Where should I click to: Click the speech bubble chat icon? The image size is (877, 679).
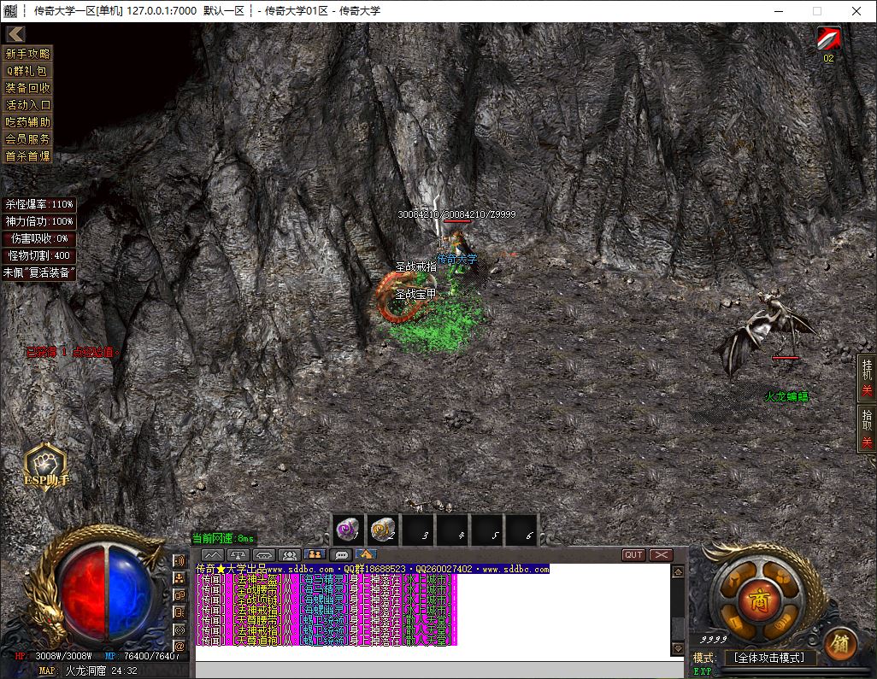(x=342, y=555)
